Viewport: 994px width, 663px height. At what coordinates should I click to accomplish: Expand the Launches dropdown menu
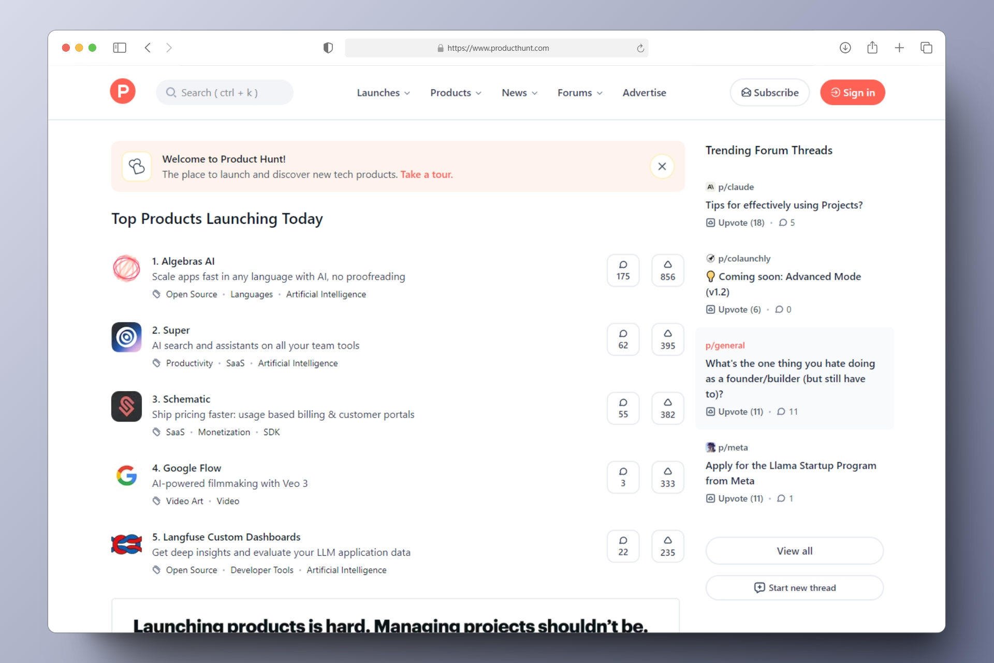click(x=383, y=93)
